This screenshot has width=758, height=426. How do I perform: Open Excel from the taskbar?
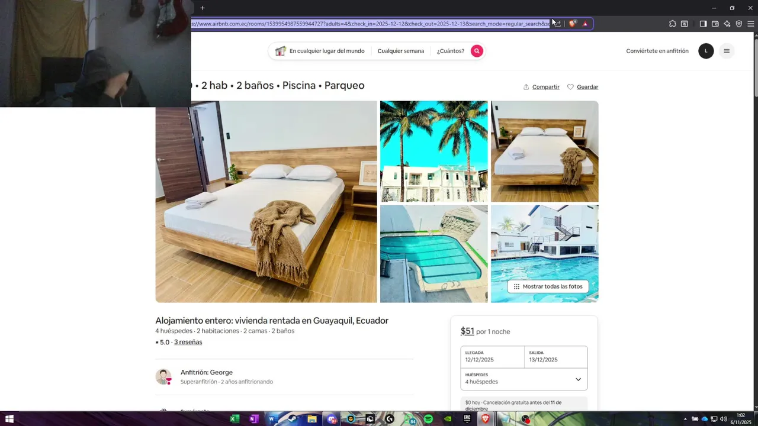(x=235, y=419)
